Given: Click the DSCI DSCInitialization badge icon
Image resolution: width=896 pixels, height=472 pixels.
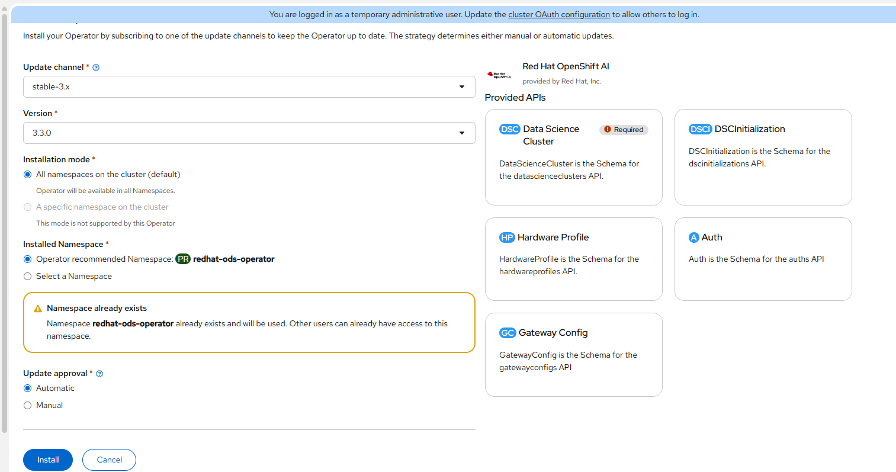Looking at the screenshot, I should tap(700, 129).
